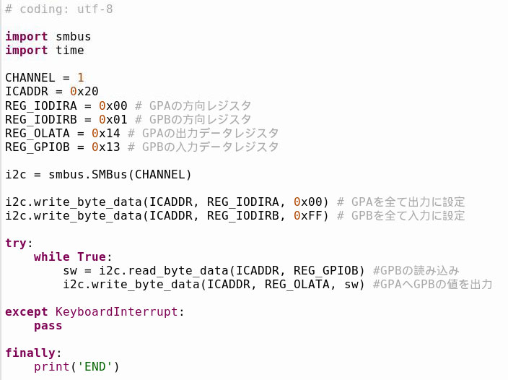Click the ICADDR = 0x20 line
Screen dimensions: 508x380
pyautogui.click(x=52, y=92)
